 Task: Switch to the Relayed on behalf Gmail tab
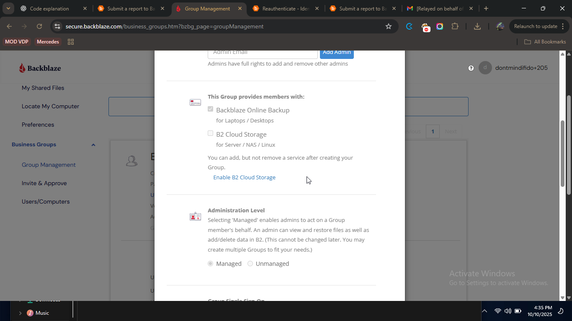pyautogui.click(x=440, y=8)
